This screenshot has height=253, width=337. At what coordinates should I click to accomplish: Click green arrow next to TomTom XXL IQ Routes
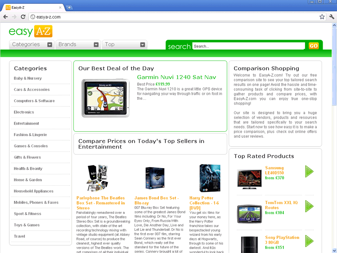[x=309, y=206]
